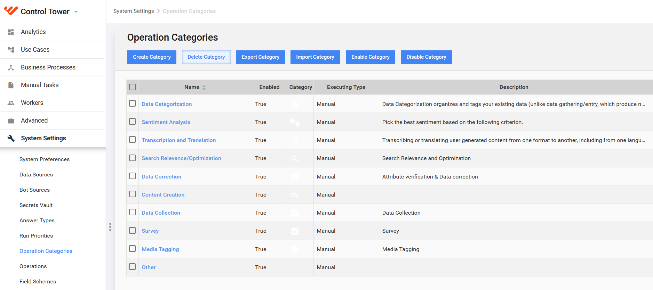Click the magnifier icon in Search Relevance/Optimization row
This screenshot has width=653, height=290.
[295, 158]
